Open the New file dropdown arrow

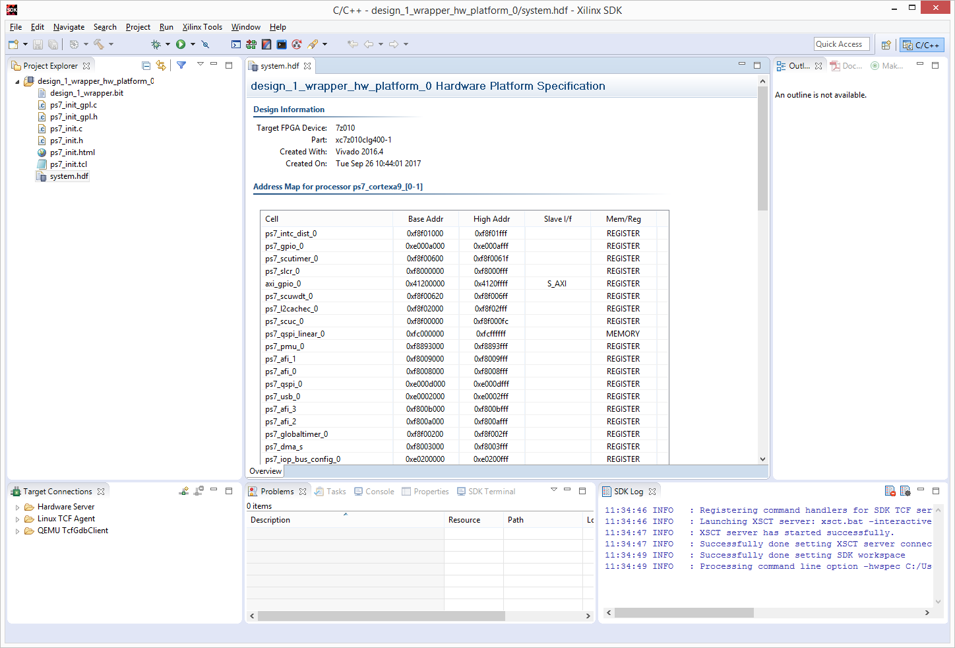coord(25,44)
